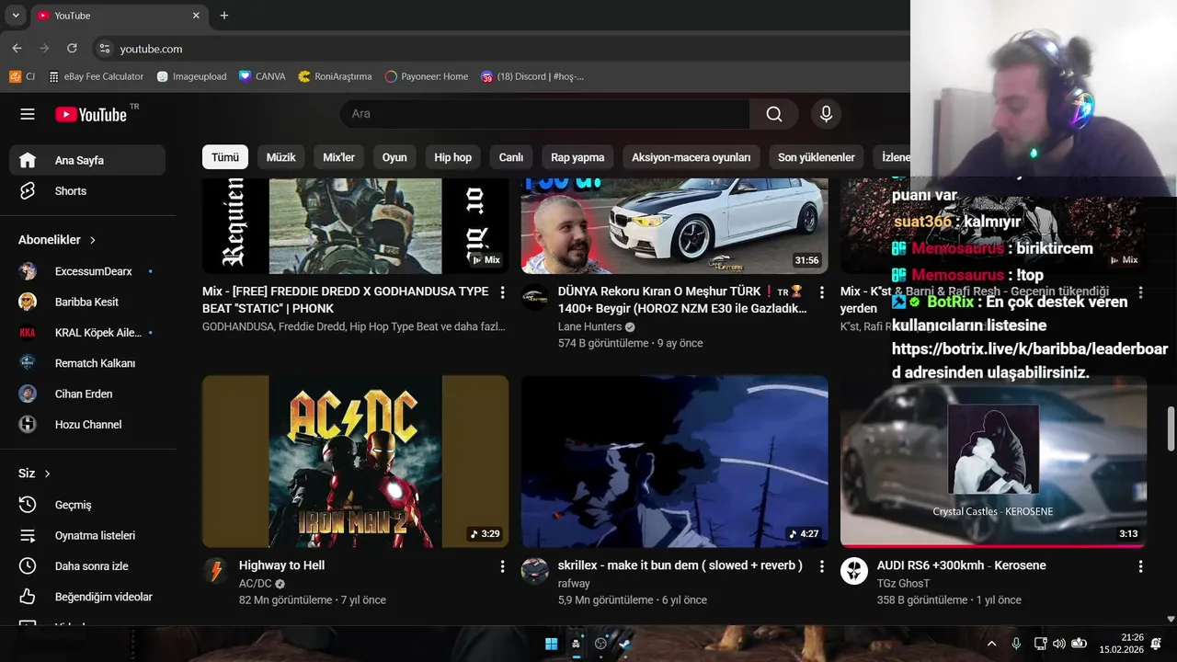Open the Lane Hunters channel name
Screen dimensions: 1177x662
point(589,326)
